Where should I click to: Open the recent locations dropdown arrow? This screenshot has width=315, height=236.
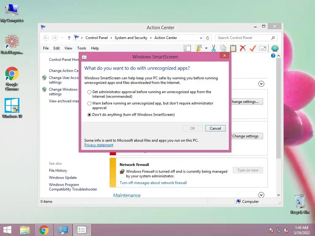[62, 38]
